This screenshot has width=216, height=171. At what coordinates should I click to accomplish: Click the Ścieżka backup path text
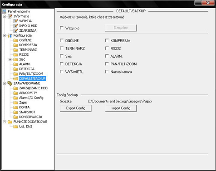pyautogui.click(x=120, y=101)
